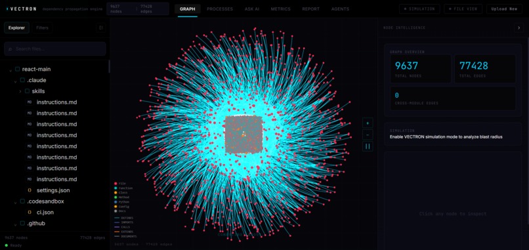Click the orange Class swatch in the legend
Viewport: 529px width, 250px height.
click(116, 193)
